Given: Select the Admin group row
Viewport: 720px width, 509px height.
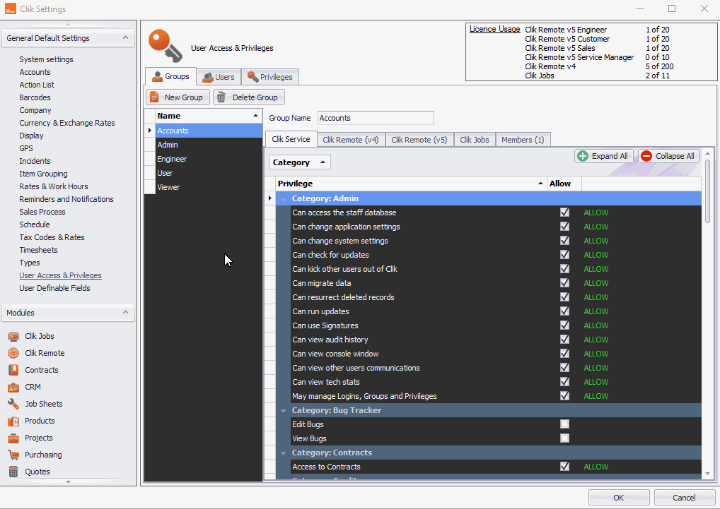Looking at the screenshot, I should 209,145.
